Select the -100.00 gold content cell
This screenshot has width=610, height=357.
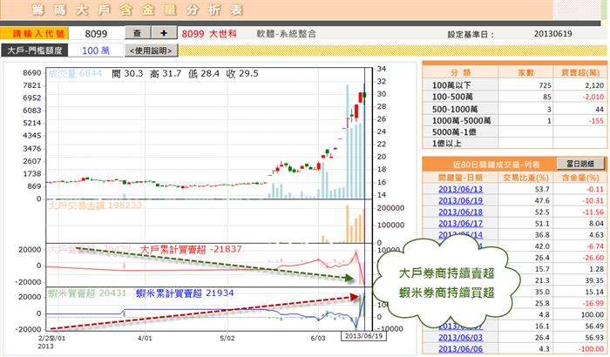click(592, 349)
